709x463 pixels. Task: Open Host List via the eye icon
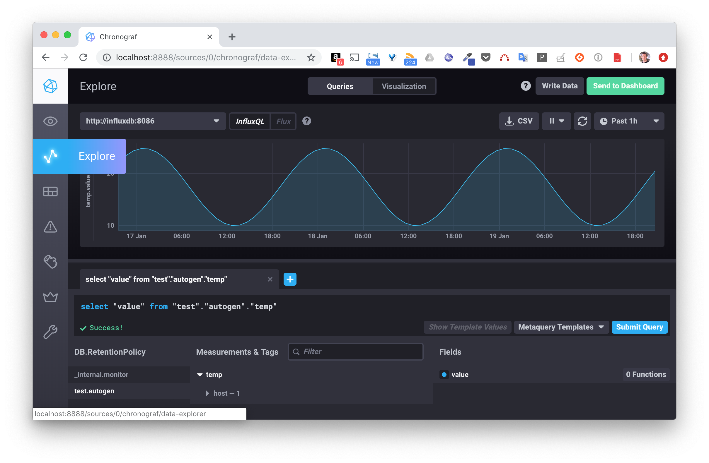pyautogui.click(x=50, y=121)
